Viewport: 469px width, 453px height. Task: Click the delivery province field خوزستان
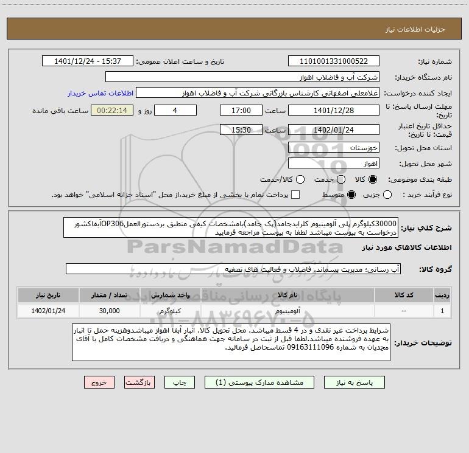click(x=334, y=147)
